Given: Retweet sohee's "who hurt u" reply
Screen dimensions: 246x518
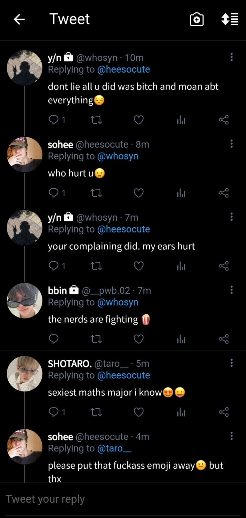Looking at the screenshot, I should click(x=96, y=193).
